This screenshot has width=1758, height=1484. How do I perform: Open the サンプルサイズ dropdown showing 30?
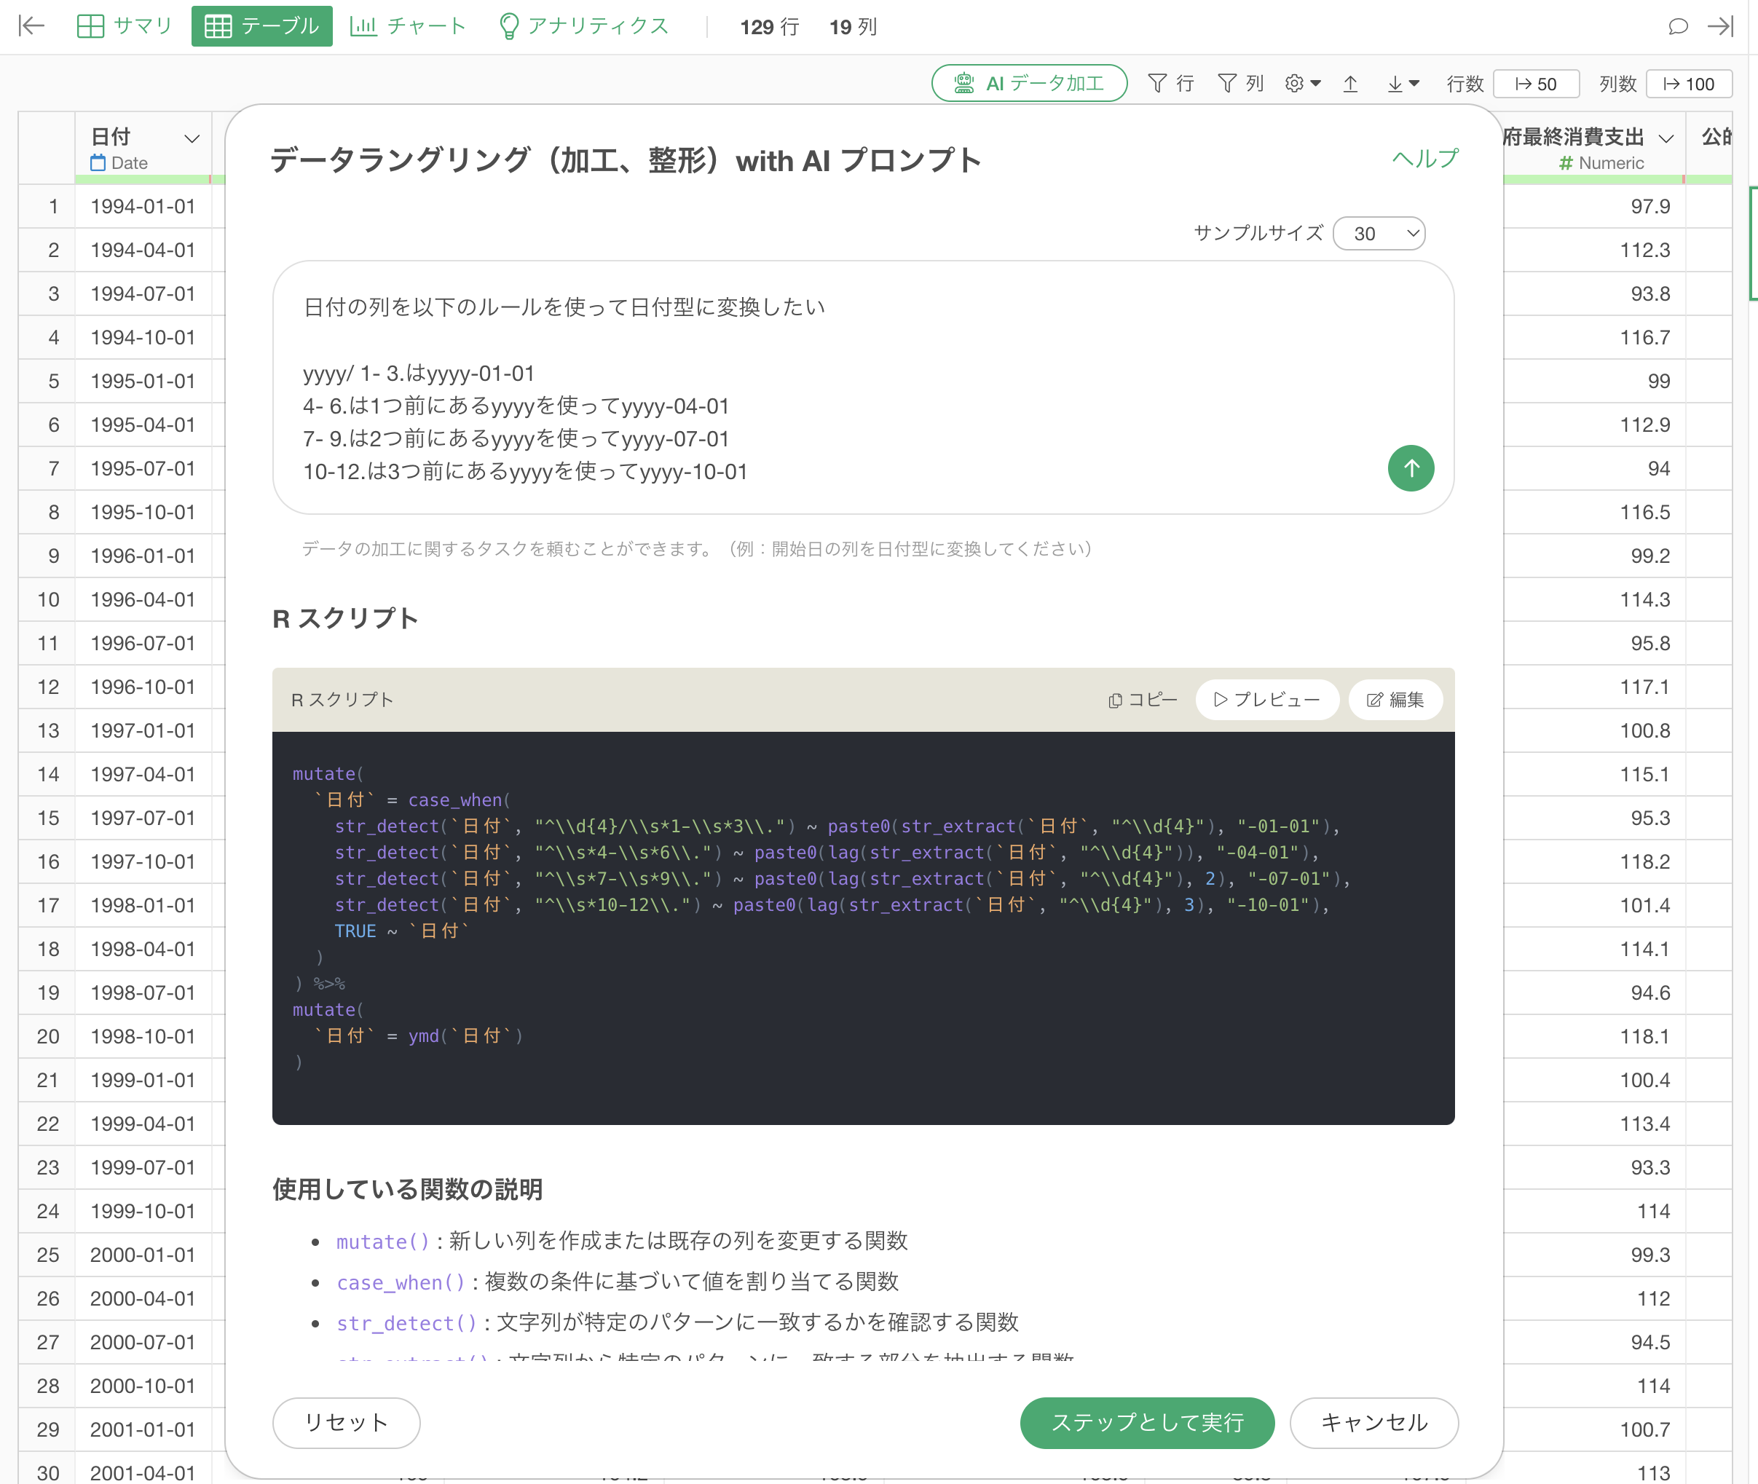pyautogui.click(x=1379, y=234)
